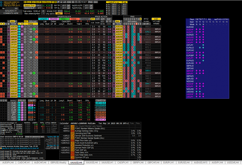
Task: Toggle the D header button above the pairs list
Action: tap(3, 24)
